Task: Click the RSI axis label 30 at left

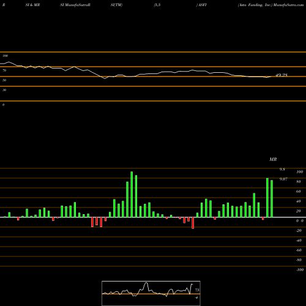Action: (x=4, y=90)
